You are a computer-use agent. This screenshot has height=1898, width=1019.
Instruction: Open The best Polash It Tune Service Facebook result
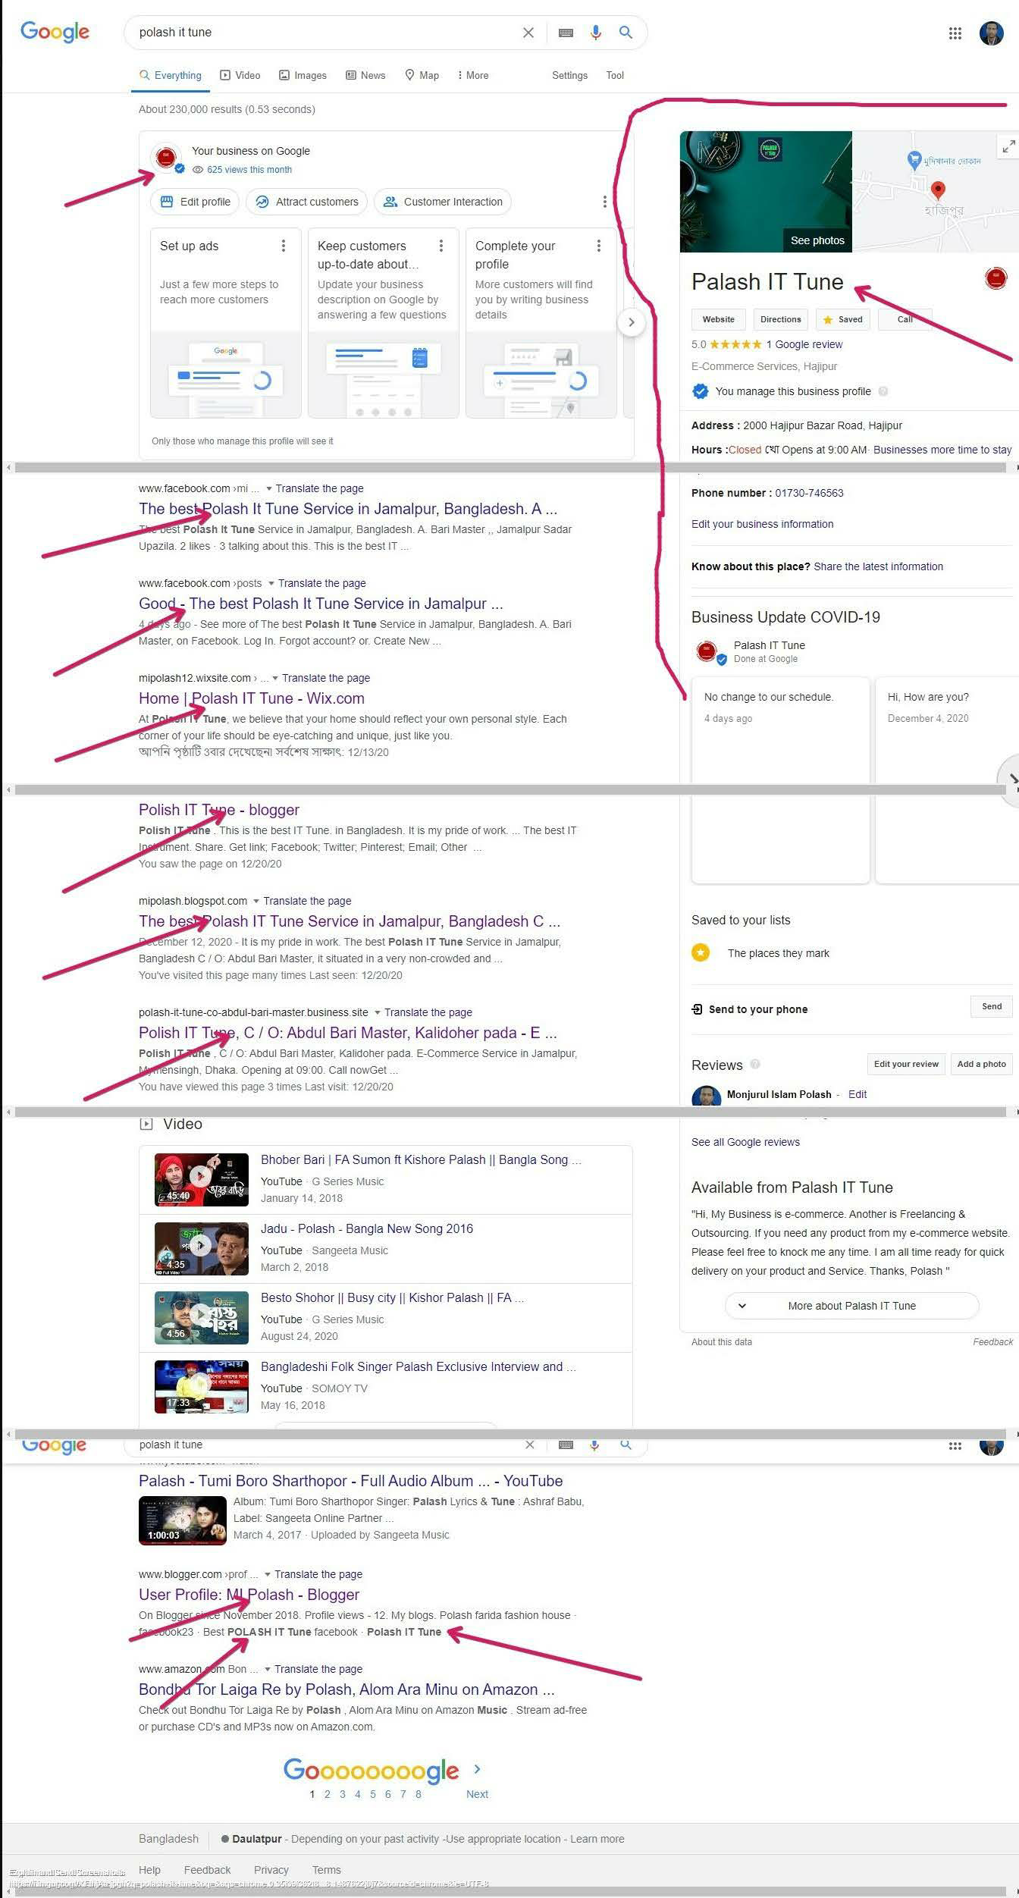pos(347,509)
